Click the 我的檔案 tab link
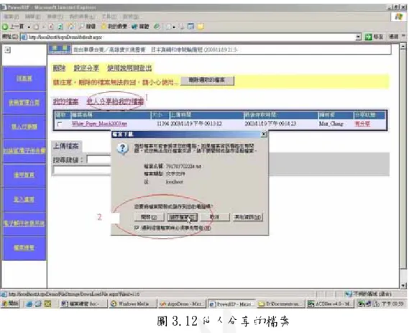409x333 pixels. pos(65,101)
